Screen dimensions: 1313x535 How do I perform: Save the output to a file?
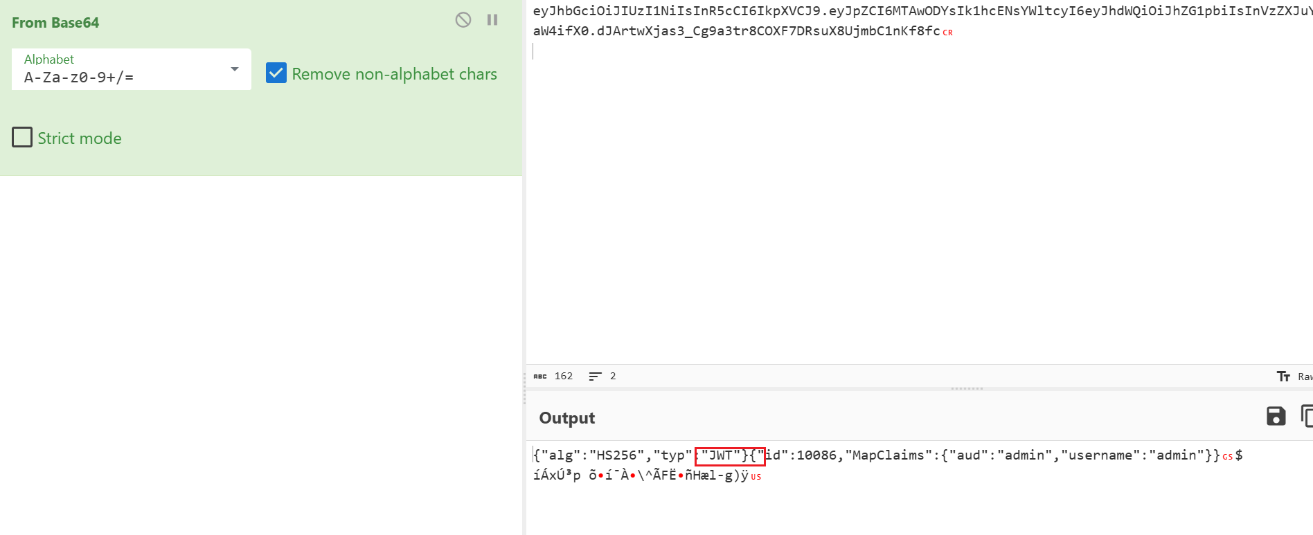pyautogui.click(x=1276, y=416)
